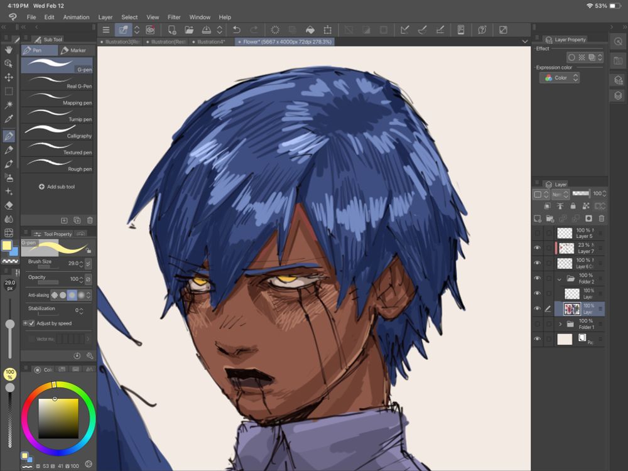Select the Operation object tool
This screenshot has width=628, height=471.
(x=9, y=63)
